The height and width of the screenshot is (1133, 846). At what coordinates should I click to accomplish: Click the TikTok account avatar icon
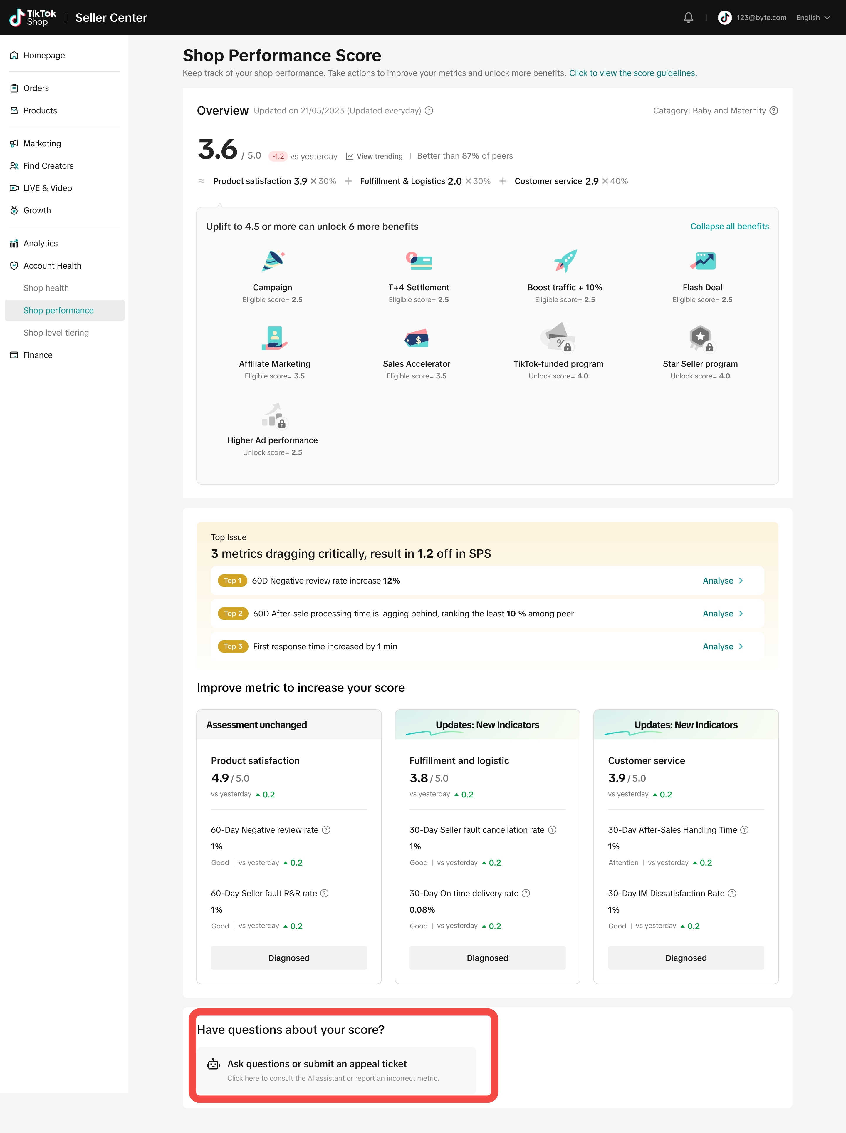pos(725,17)
